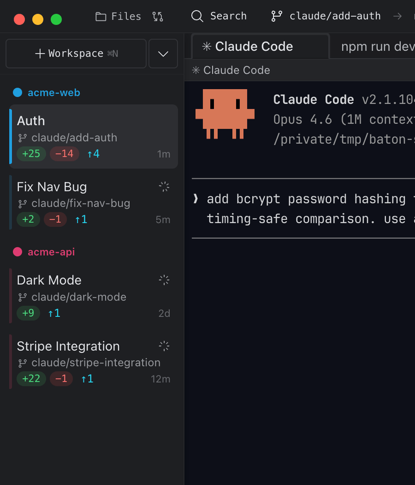Open the chevron dropdown next to Workspace
Screen dimensions: 415x485
coord(163,54)
